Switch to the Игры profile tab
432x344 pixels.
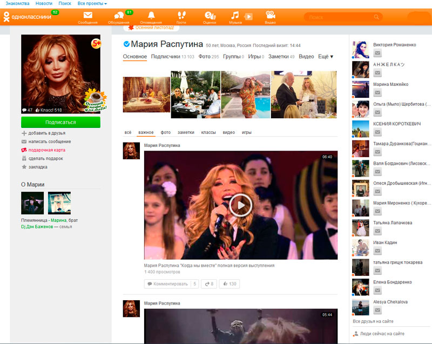pyautogui.click(x=256, y=57)
